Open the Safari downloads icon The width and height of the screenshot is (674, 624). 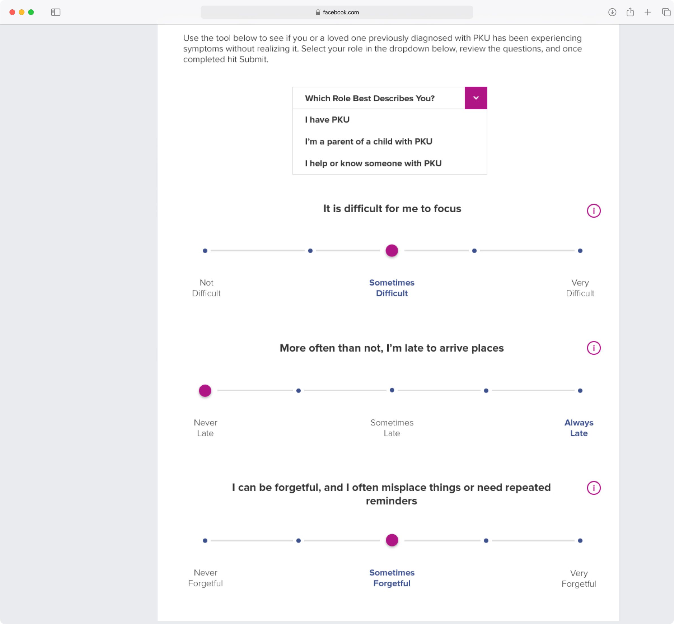coord(612,12)
